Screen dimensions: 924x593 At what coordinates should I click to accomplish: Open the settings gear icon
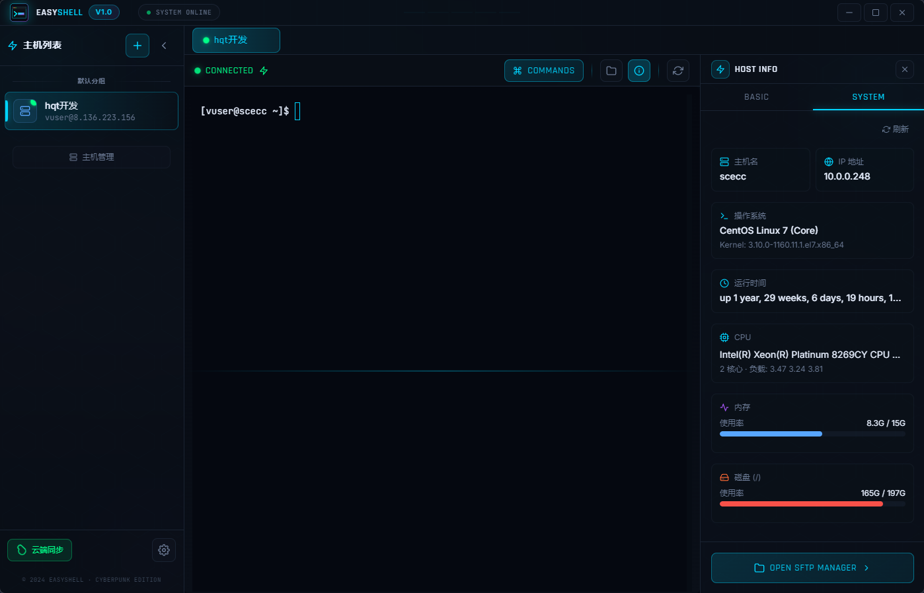(x=164, y=550)
